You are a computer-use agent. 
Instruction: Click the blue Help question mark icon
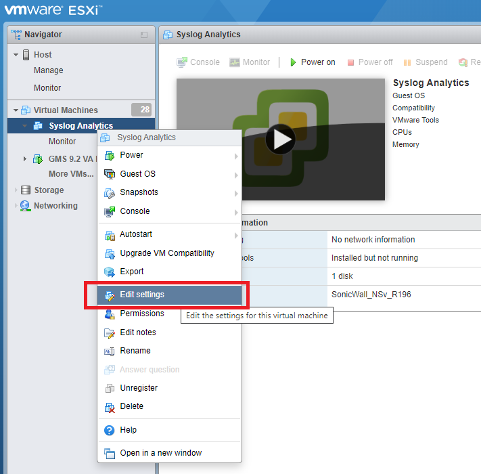pyautogui.click(x=109, y=430)
